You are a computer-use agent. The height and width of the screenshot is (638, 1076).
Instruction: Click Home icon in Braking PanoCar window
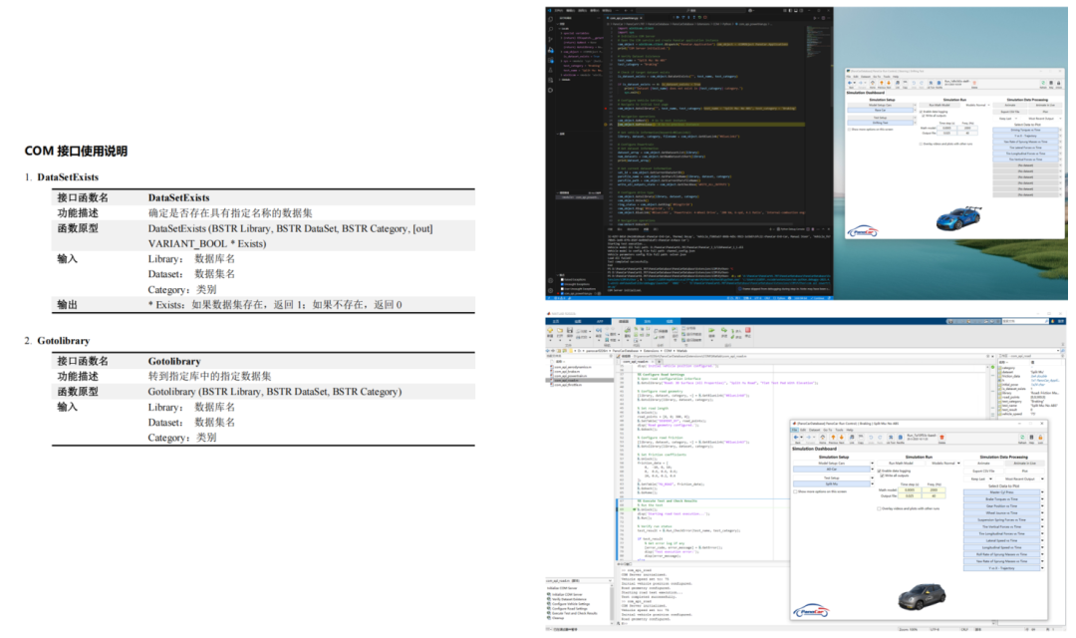[x=822, y=437]
